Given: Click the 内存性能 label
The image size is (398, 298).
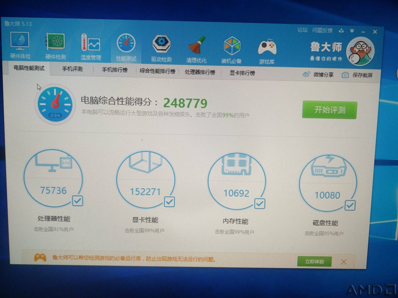Looking at the screenshot, I should click(235, 221).
